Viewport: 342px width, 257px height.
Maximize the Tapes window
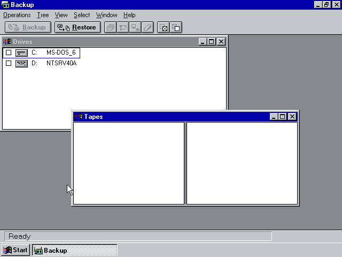283,117
